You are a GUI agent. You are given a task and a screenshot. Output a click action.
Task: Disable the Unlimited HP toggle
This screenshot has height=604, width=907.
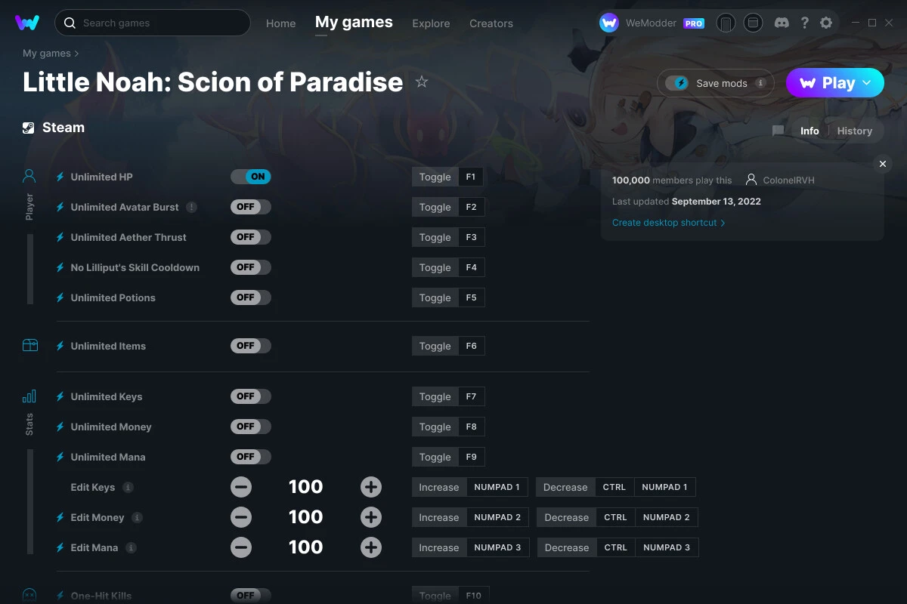click(250, 177)
